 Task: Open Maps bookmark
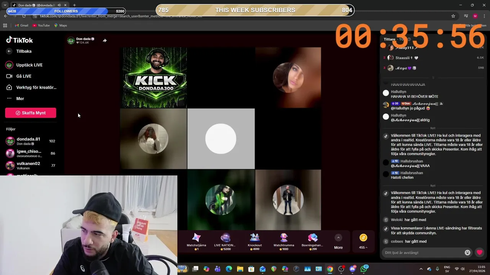[60, 25]
